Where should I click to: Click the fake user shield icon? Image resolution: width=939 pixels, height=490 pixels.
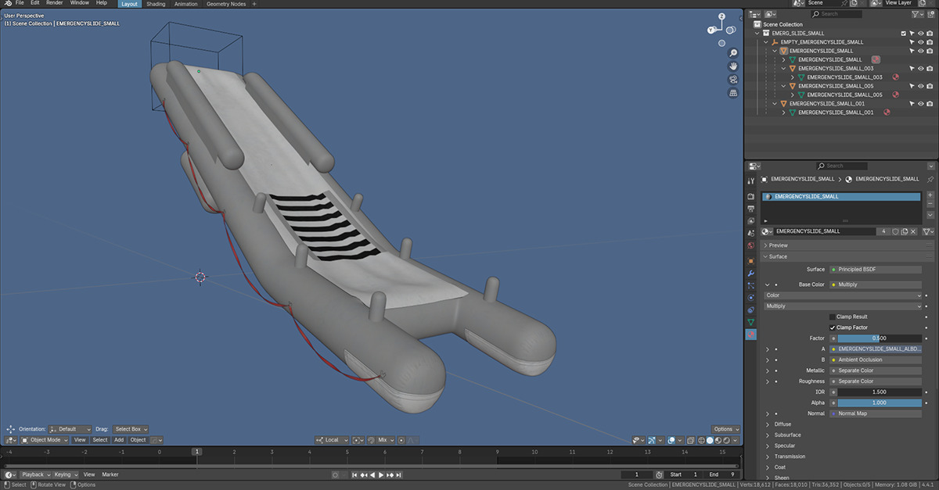click(x=895, y=231)
